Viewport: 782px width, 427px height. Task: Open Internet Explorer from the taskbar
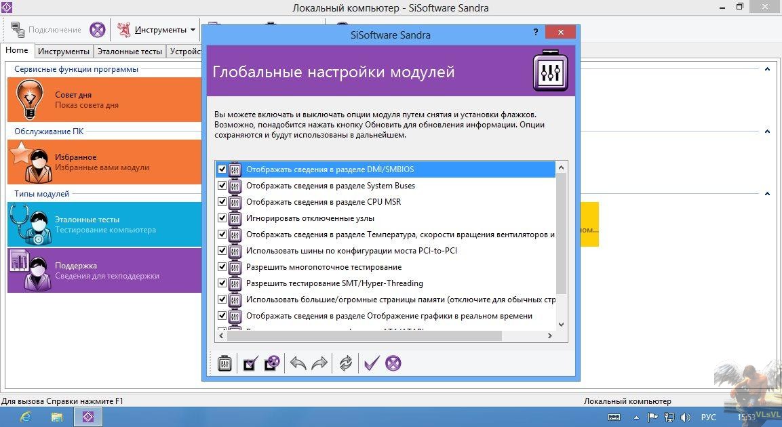pos(26,417)
